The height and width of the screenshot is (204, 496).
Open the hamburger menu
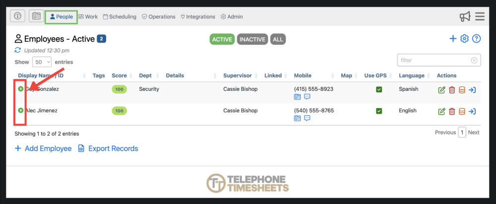(480, 17)
